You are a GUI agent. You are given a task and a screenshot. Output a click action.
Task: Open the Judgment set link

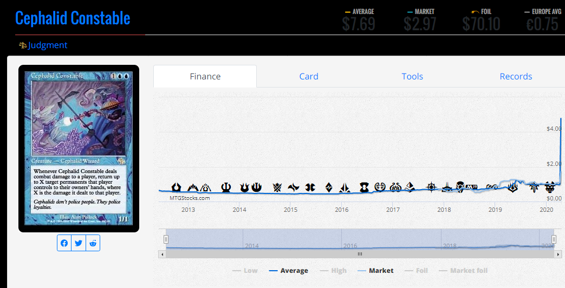pos(48,45)
